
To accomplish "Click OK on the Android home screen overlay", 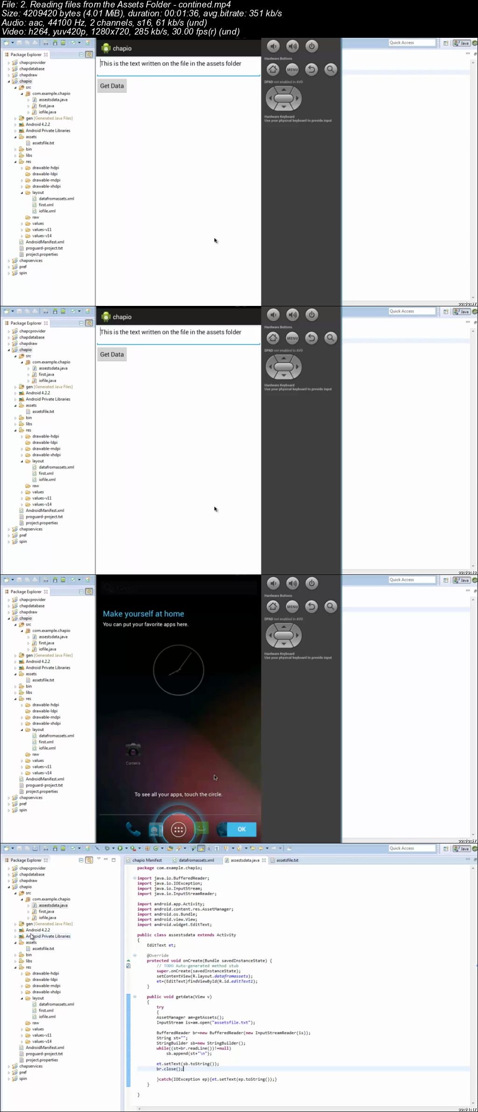I will click(241, 829).
